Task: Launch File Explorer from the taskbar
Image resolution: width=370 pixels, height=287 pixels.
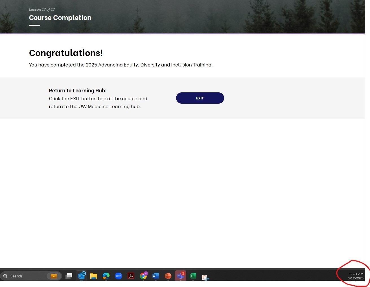Action: 94,276
